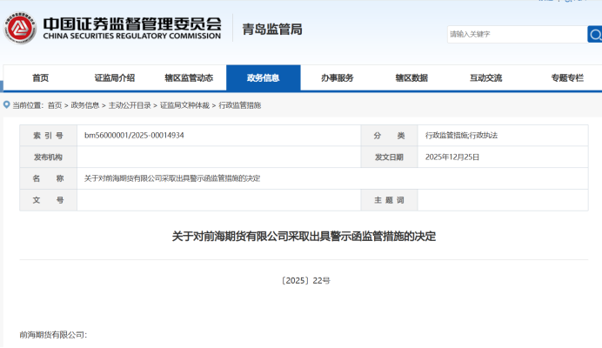Click the document heading about 前海期货有限公司

tap(304, 236)
